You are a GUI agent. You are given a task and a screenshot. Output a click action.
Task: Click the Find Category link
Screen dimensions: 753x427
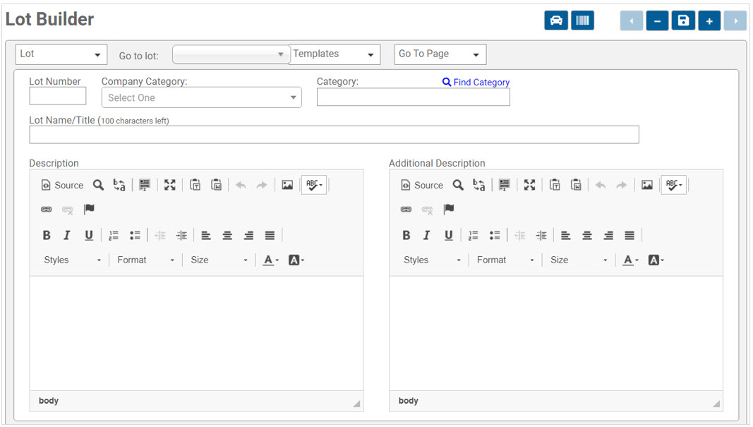[476, 82]
